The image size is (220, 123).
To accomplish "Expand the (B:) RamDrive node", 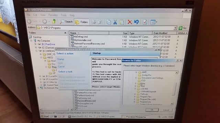I will click(35, 44).
